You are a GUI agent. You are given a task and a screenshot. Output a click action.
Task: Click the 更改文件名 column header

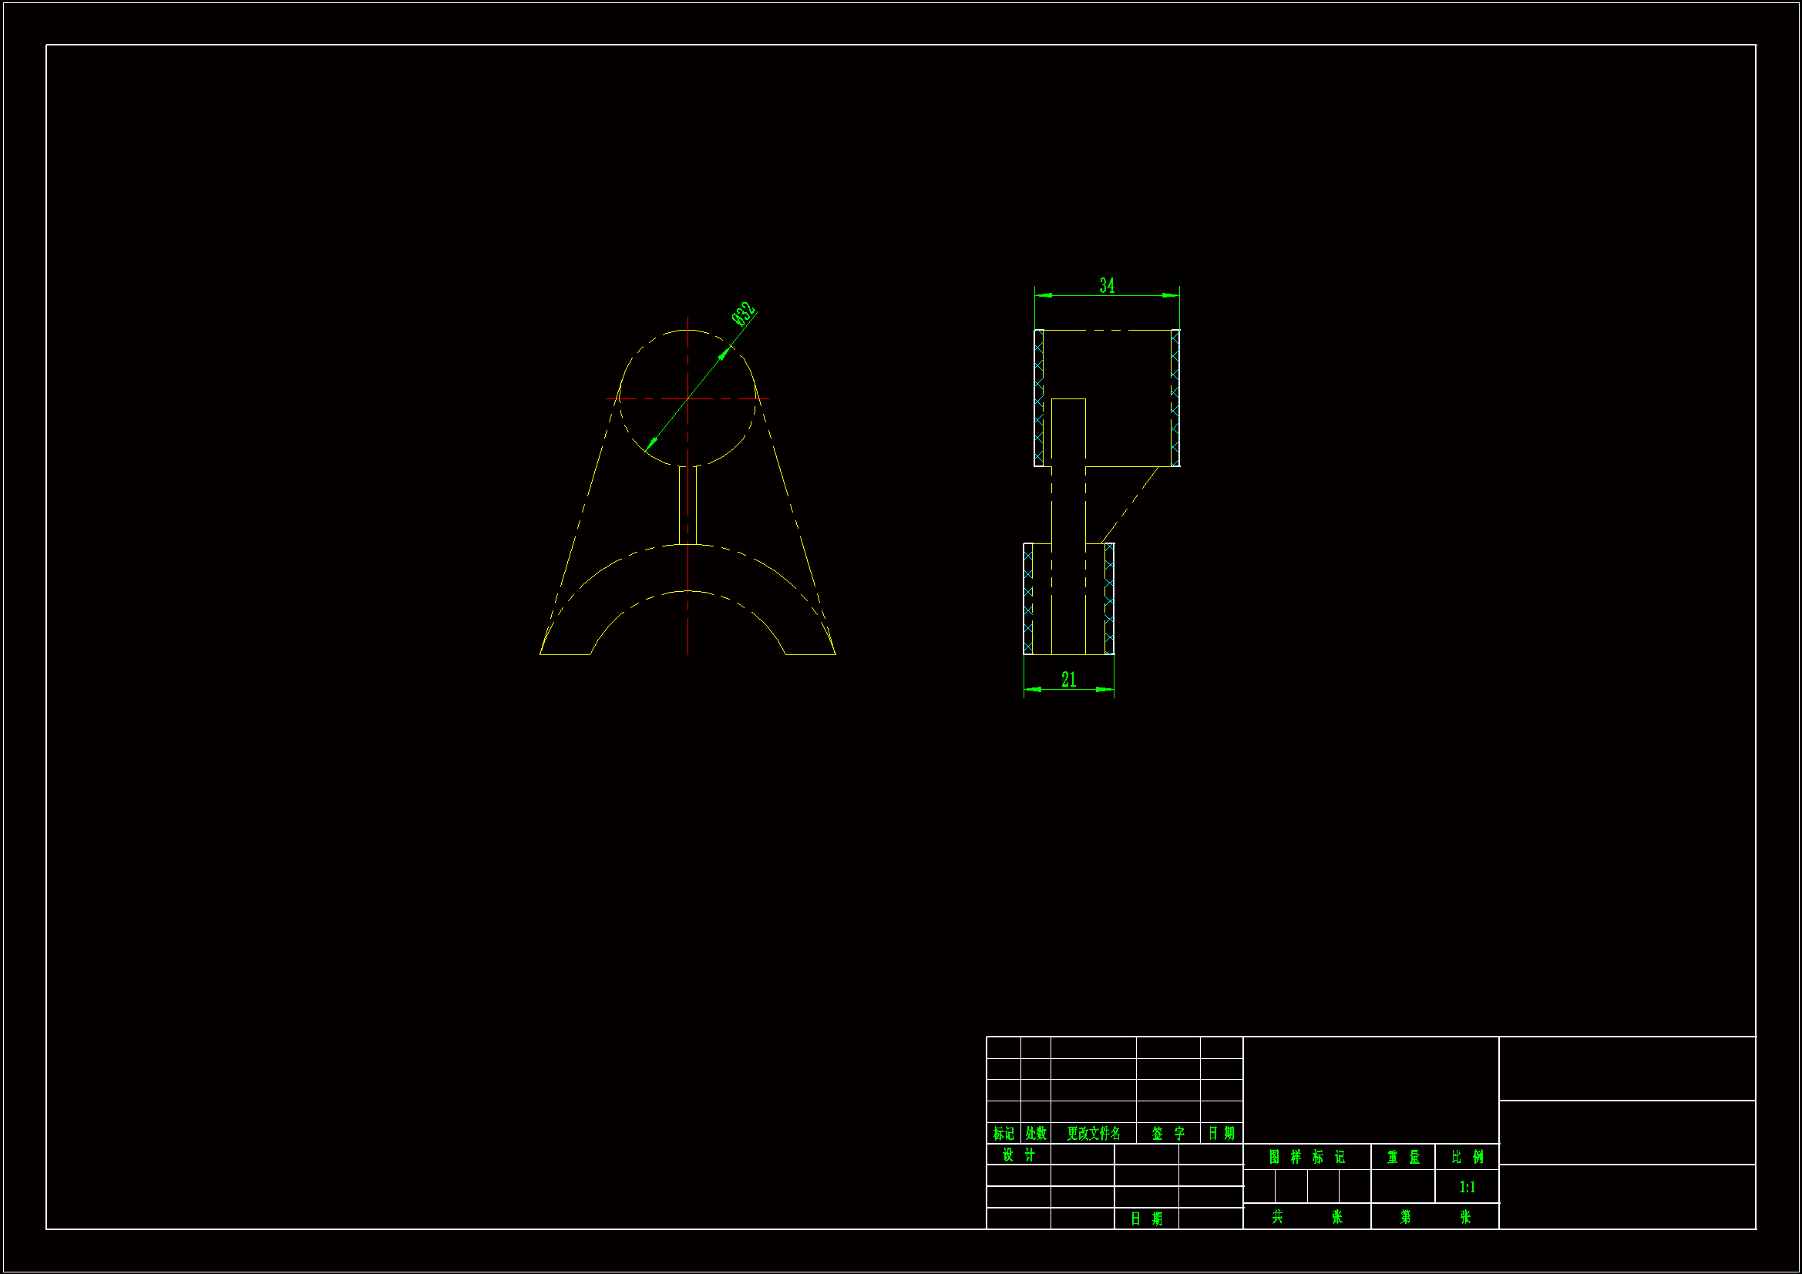tap(1093, 1134)
